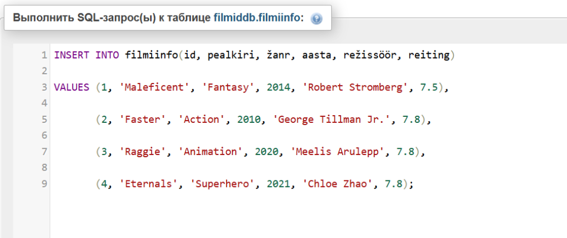The image size is (567, 238).
Task: Open the filmiddb.filmiinfo table link
Action: pyautogui.click(x=257, y=18)
